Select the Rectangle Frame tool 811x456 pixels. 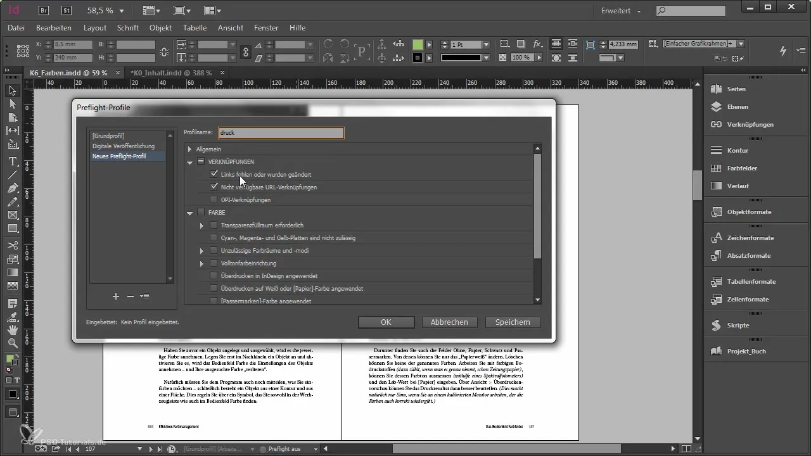(x=12, y=215)
